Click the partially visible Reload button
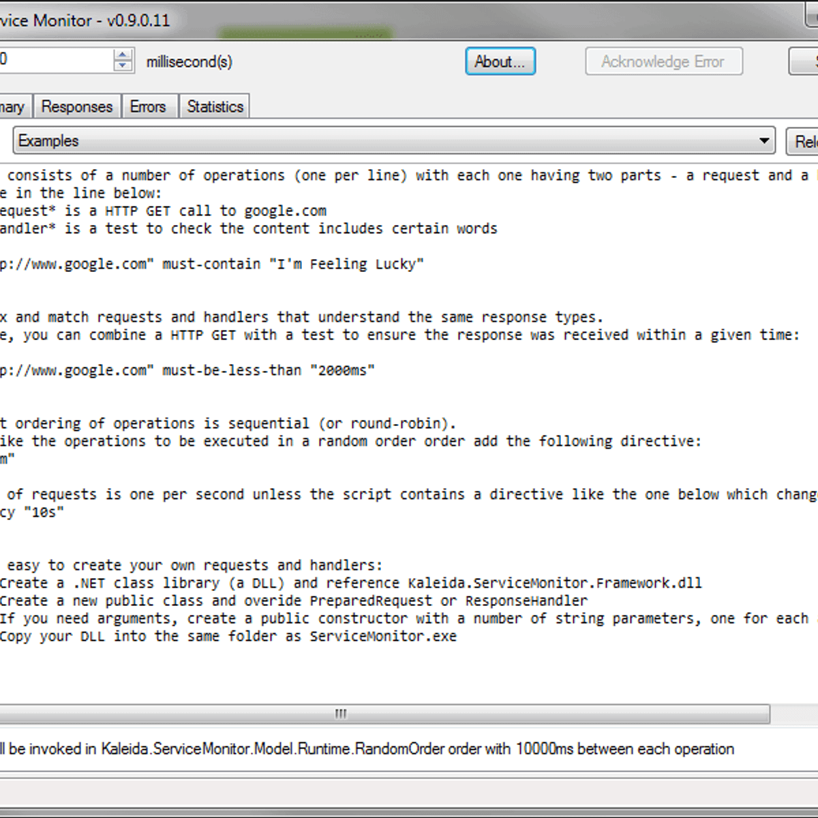This screenshot has height=818, width=818. coord(804,141)
